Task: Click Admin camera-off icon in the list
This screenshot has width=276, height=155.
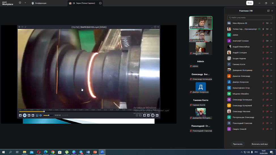Action: pyautogui.click(x=267, y=35)
